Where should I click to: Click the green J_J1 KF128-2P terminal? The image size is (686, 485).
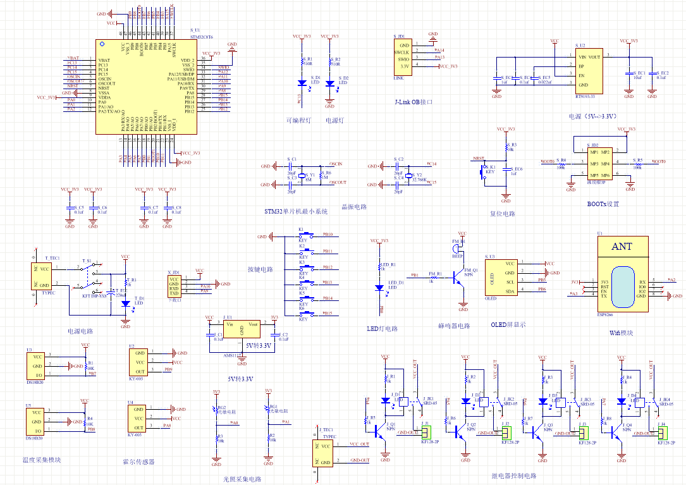(x=426, y=433)
